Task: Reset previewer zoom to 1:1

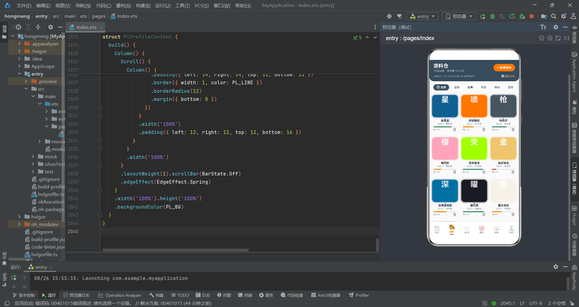Action: coord(566,38)
